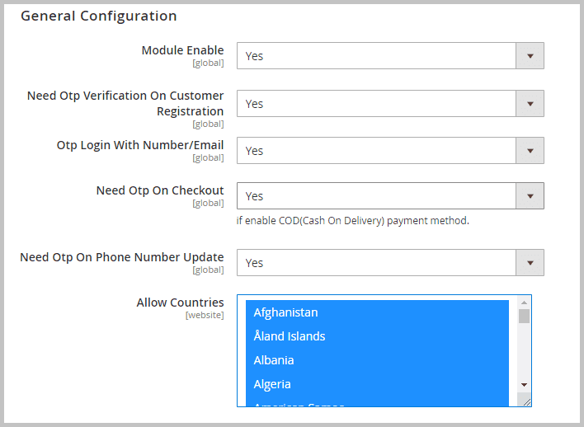
Task: Click arrow button for Otp On Checkout
Action: pos(530,196)
